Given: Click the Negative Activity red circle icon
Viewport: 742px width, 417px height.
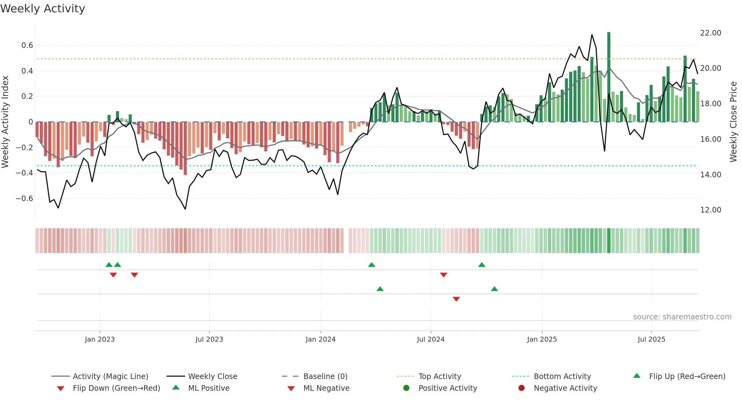Looking at the screenshot, I should (522, 388).
